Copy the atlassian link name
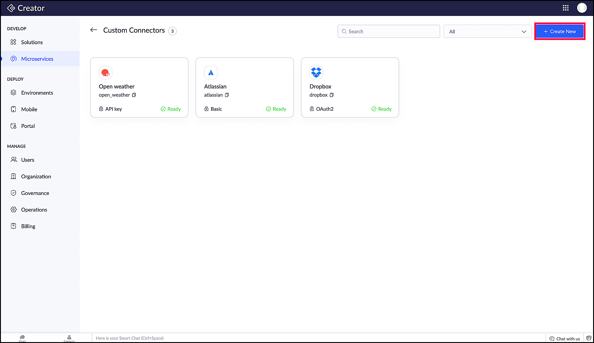 click(x=227, y=95)
